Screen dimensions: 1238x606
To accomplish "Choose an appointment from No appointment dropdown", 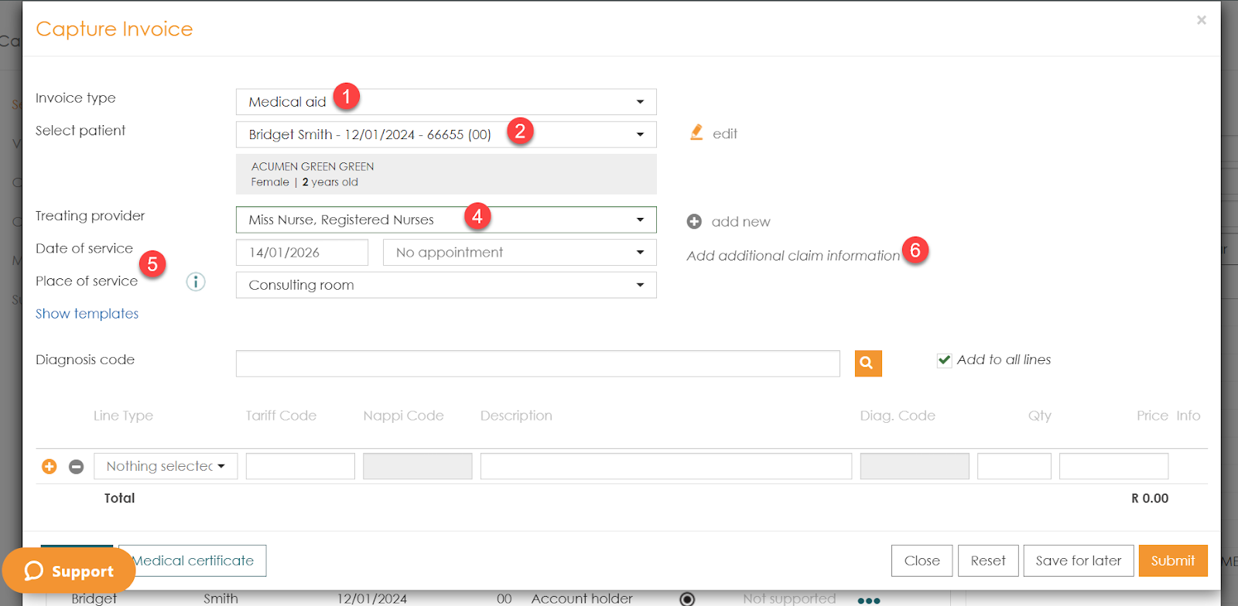I will pos(519,253).
